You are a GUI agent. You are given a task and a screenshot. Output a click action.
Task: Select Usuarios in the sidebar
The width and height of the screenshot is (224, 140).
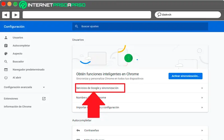(18, 38)
